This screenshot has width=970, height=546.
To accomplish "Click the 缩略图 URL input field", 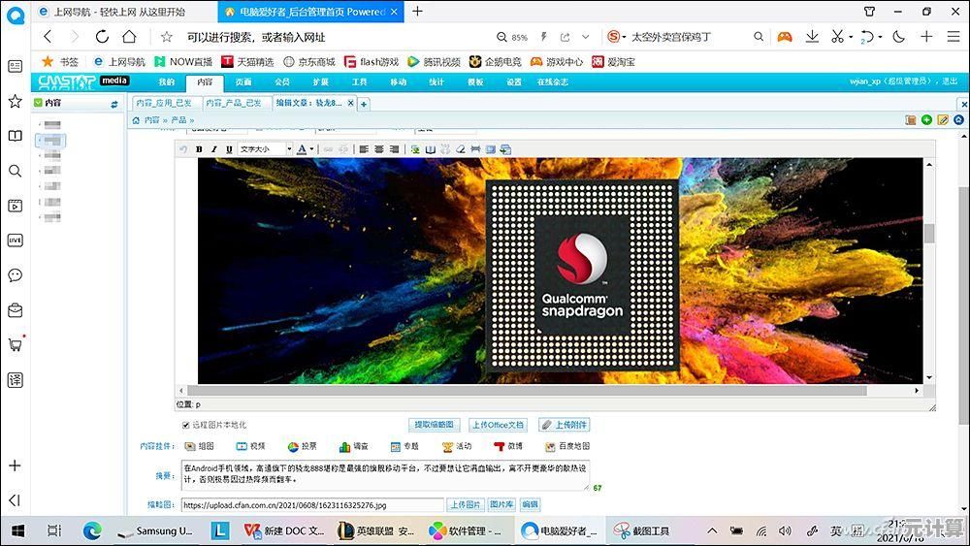I will (x=311, y=505).
